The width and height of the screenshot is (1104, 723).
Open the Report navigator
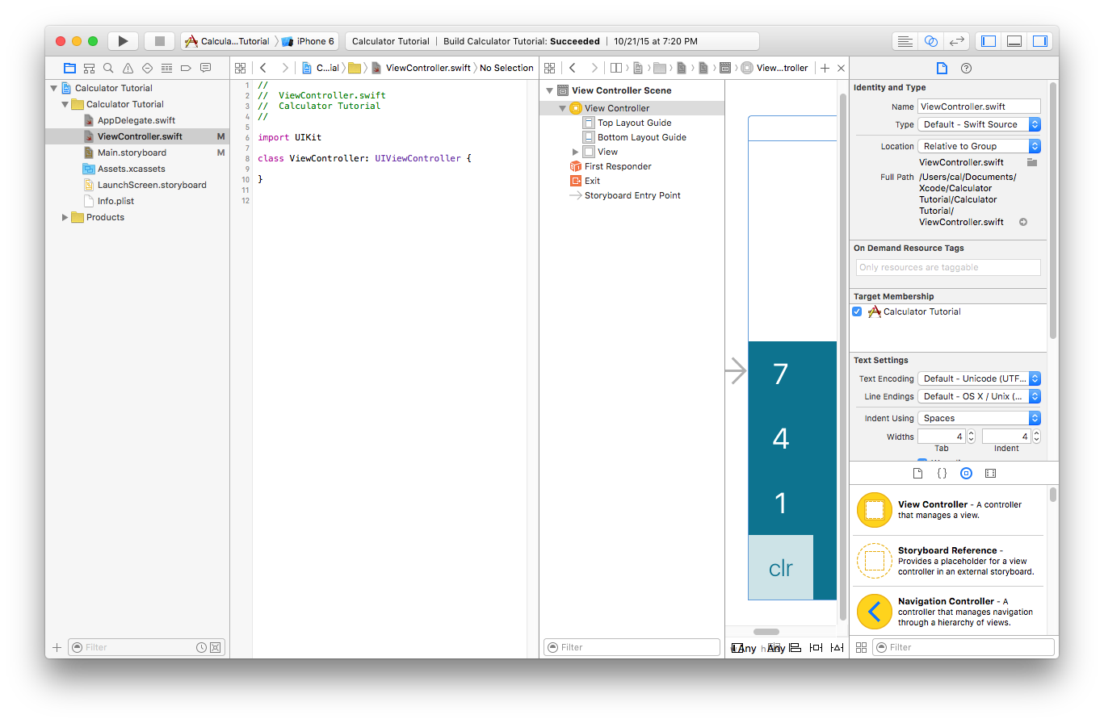click(x=205, y=68)
